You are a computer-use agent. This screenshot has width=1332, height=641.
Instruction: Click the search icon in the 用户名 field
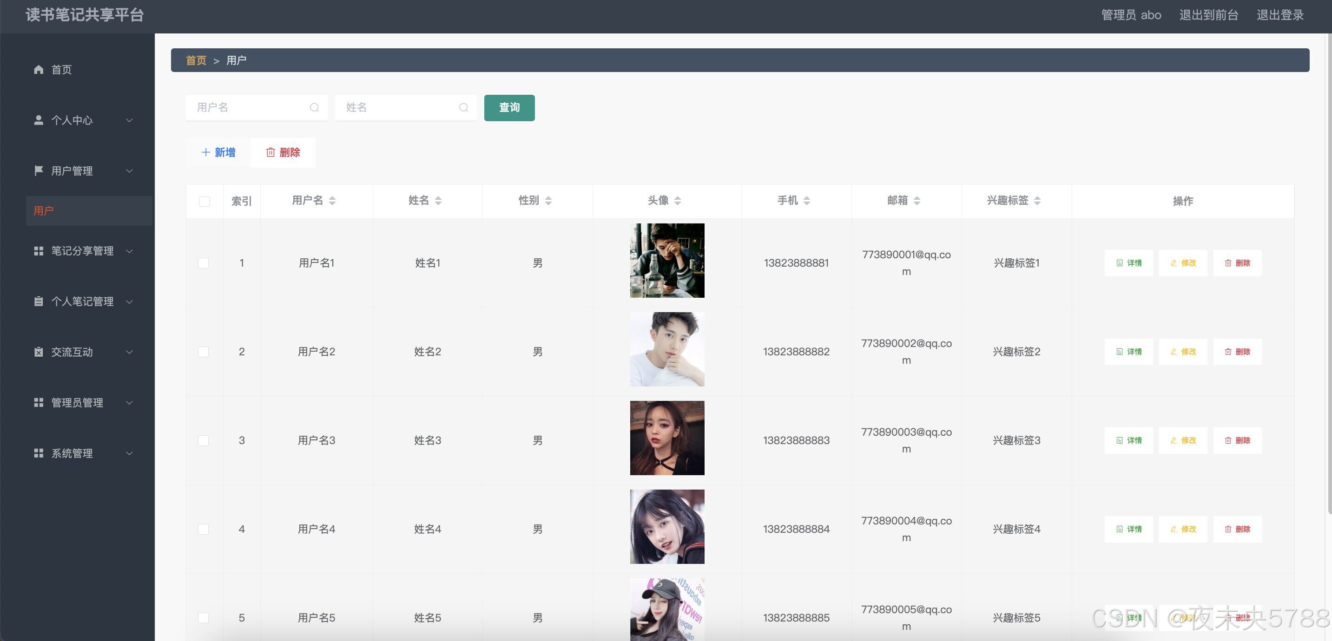(314, 107)
